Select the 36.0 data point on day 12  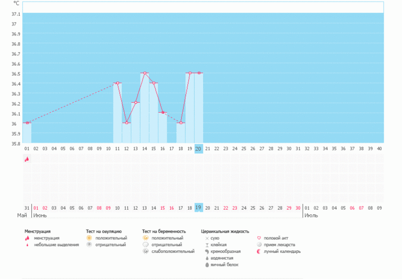pos(126,123)
